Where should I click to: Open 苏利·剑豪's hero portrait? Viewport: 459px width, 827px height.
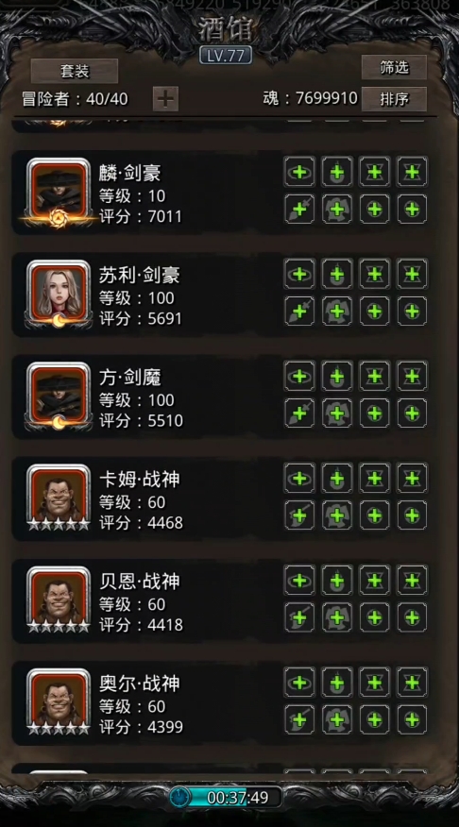coord(58,295)
